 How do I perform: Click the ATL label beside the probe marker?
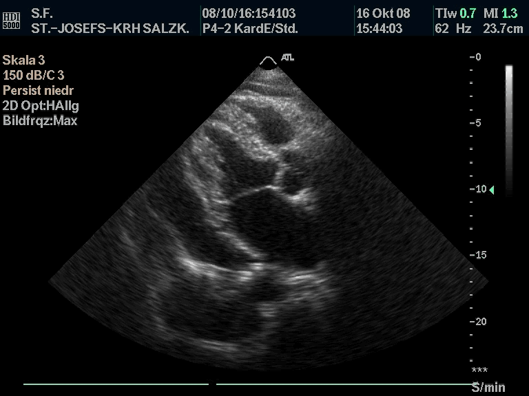(x=287, y=58)
